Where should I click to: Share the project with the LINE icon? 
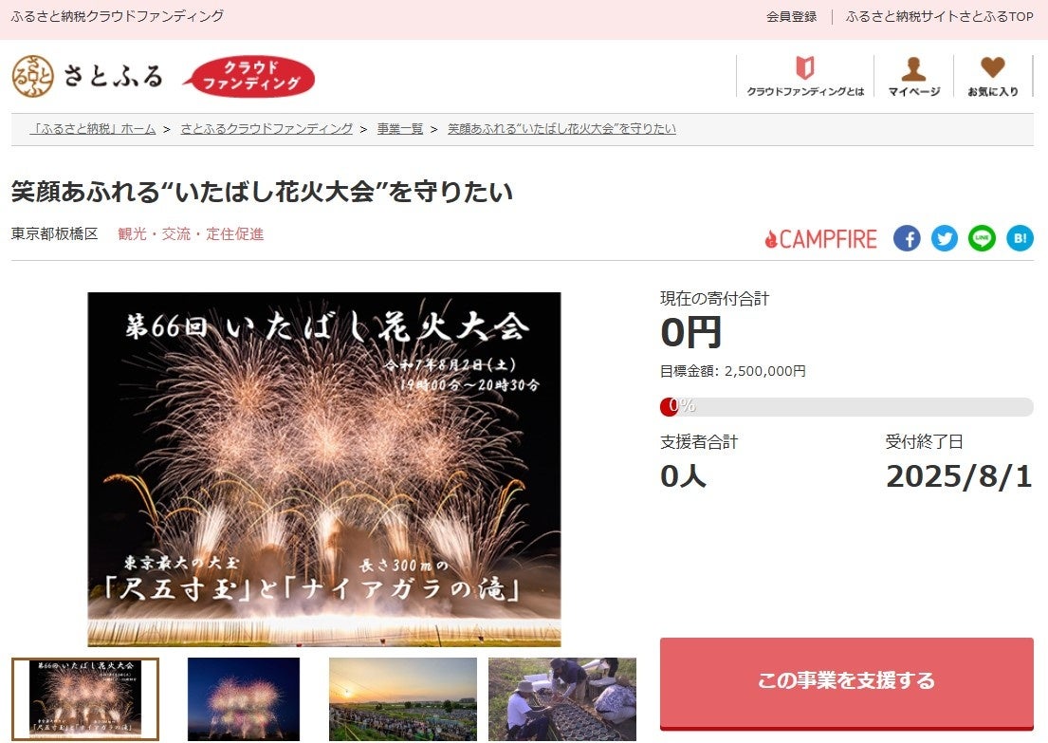coord(982,238)
